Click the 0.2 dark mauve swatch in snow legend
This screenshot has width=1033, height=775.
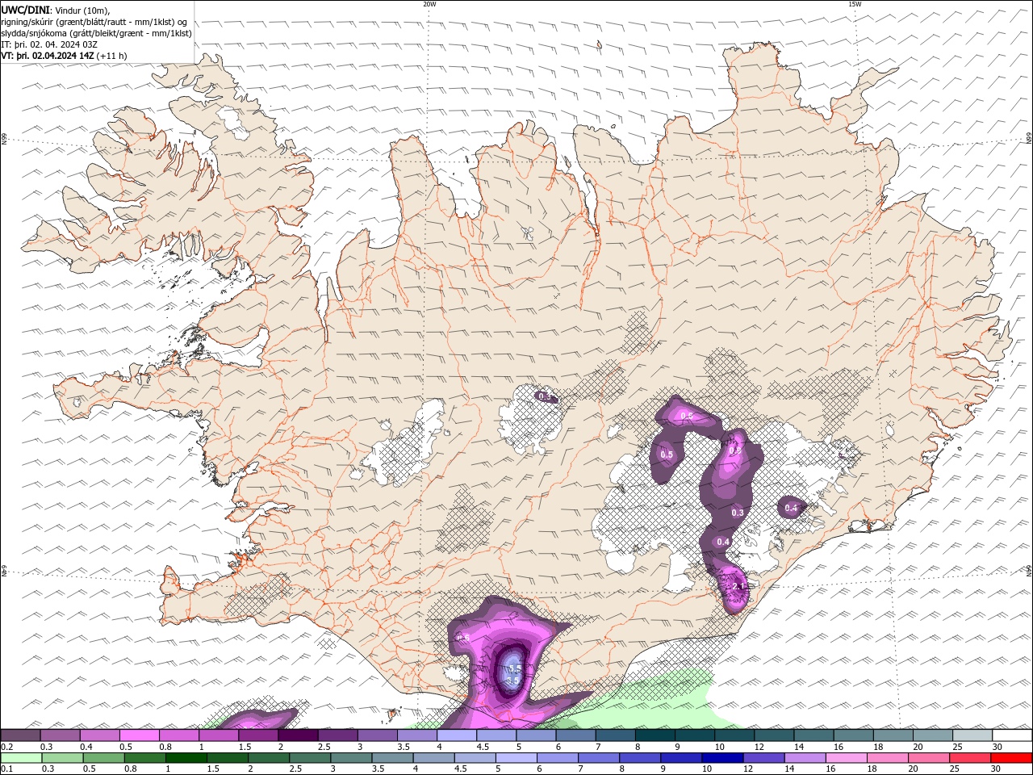tap(20, 735)
